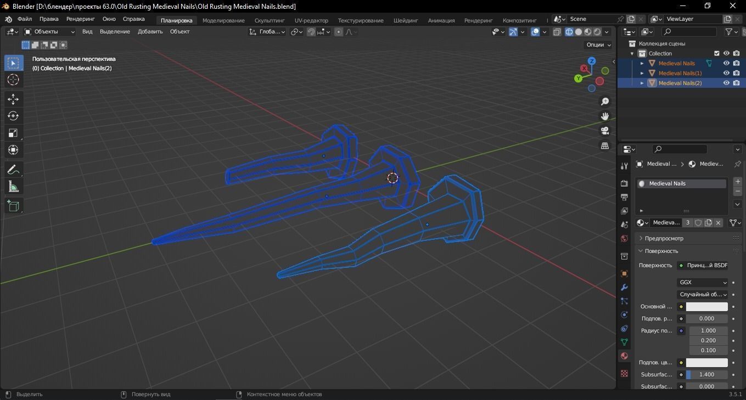Add a new material slot
746x400 pixels.
click(737, 182)
